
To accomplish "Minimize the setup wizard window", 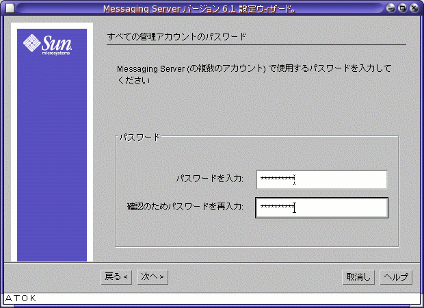I will click(x=390, y=8).
